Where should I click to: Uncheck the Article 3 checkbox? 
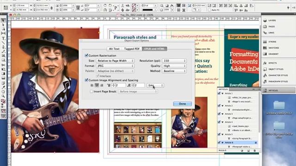click(x=219, y=114)
